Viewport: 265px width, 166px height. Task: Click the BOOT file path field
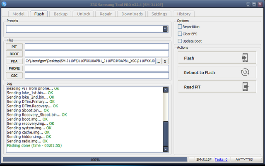(97, 54)
